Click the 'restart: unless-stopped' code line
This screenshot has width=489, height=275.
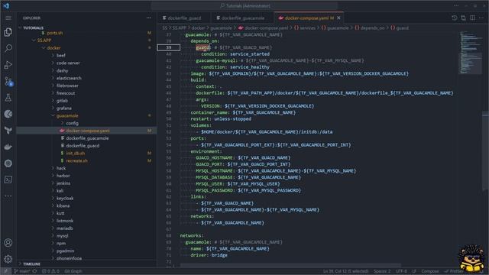[x=221, y=119]
